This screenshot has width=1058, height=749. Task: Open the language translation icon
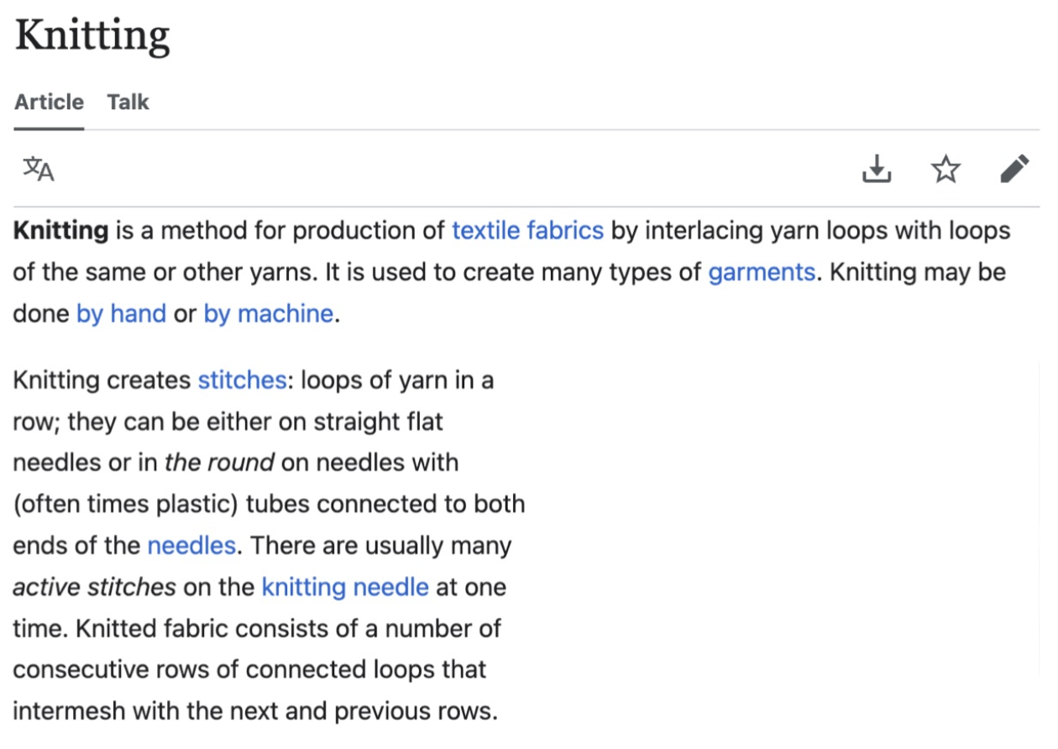(38, 169)
